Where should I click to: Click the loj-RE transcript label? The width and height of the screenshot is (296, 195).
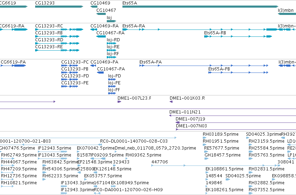(x=113, y=47)
